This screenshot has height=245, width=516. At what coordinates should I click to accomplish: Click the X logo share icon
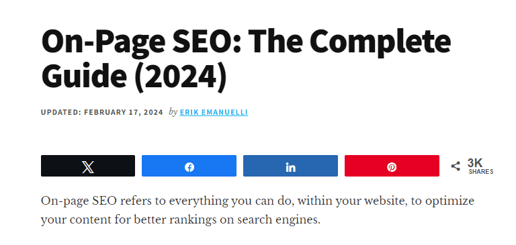pyautogui.click(x=88, y=167)
